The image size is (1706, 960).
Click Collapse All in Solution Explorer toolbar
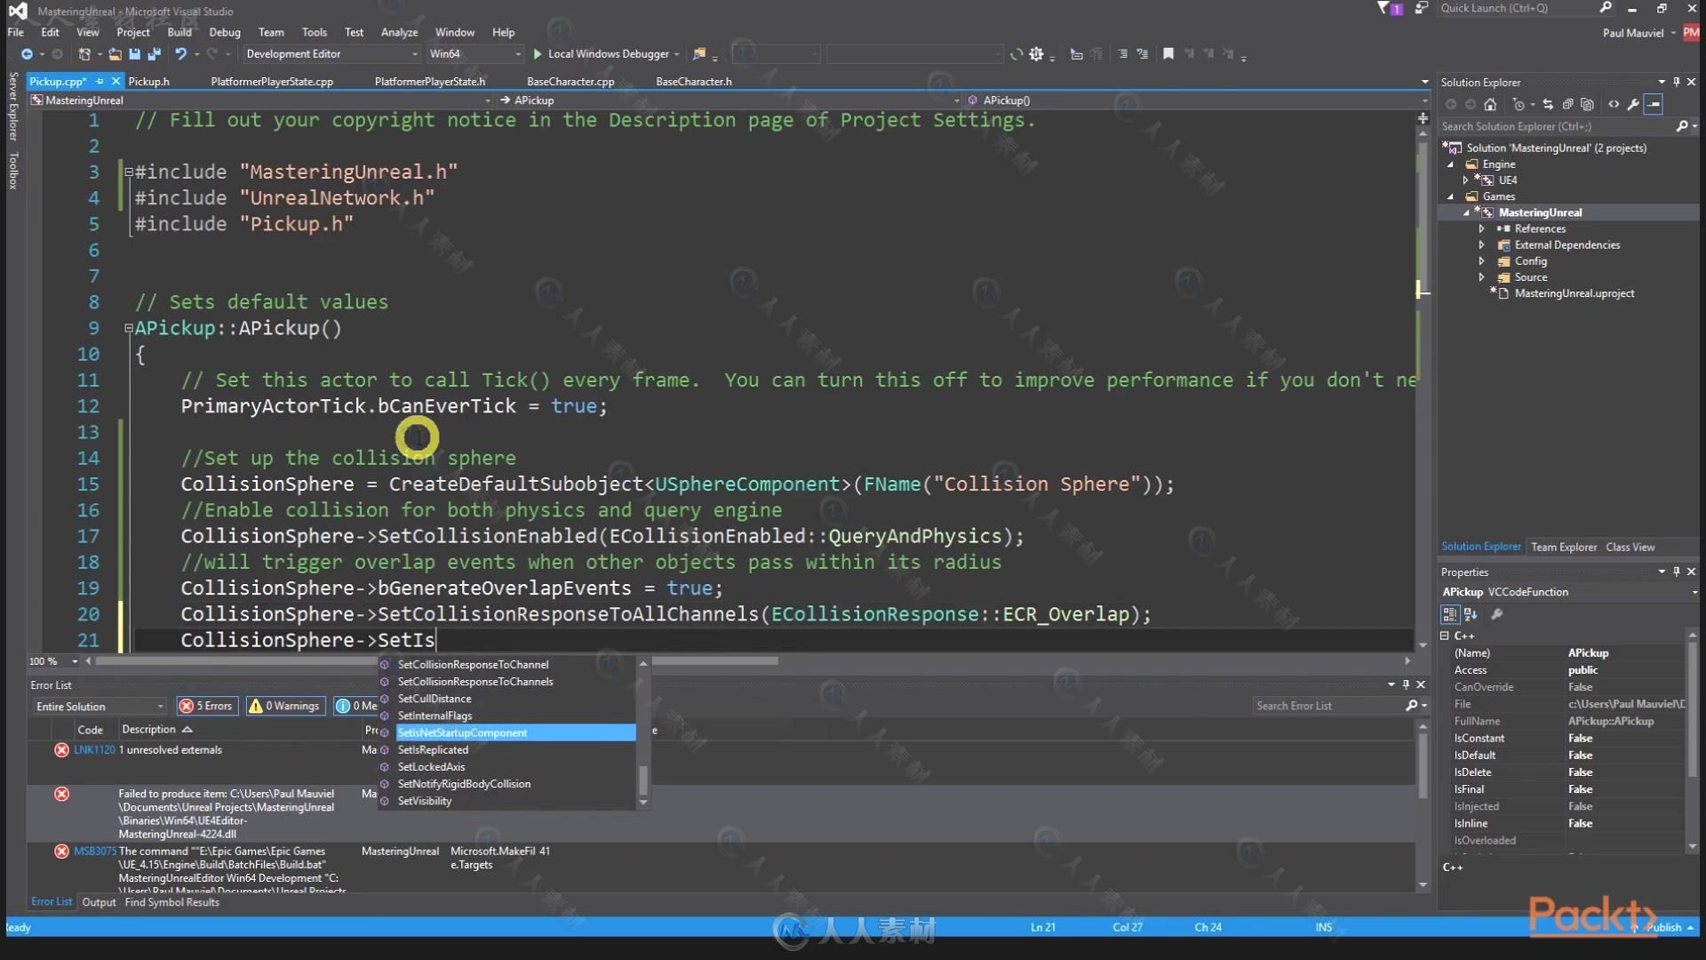pos(1567,104)
